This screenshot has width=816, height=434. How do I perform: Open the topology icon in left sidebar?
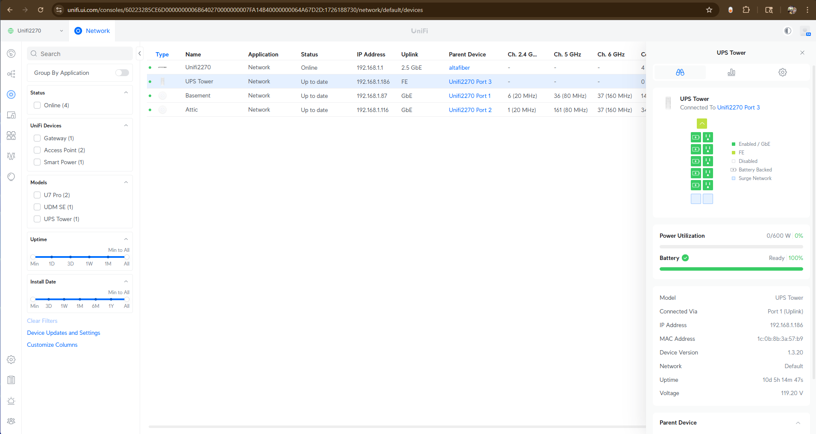click(x=11, y=74)
